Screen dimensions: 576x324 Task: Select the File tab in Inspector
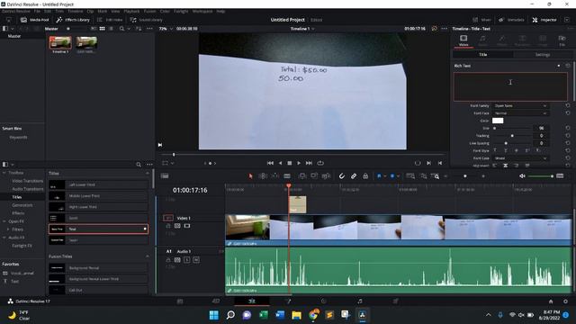[562, 40]
